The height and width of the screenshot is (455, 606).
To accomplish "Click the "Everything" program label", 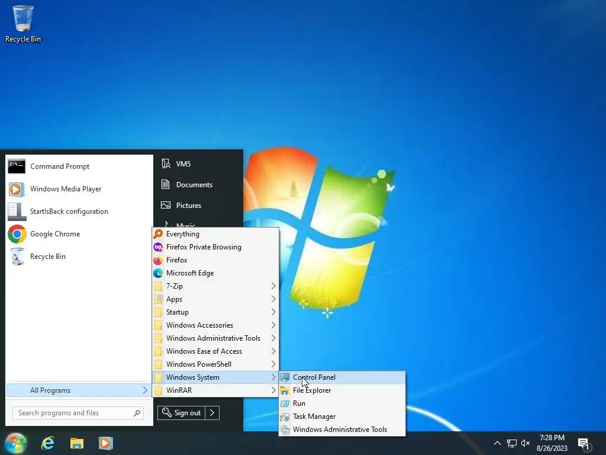I will tap(183, 234).
